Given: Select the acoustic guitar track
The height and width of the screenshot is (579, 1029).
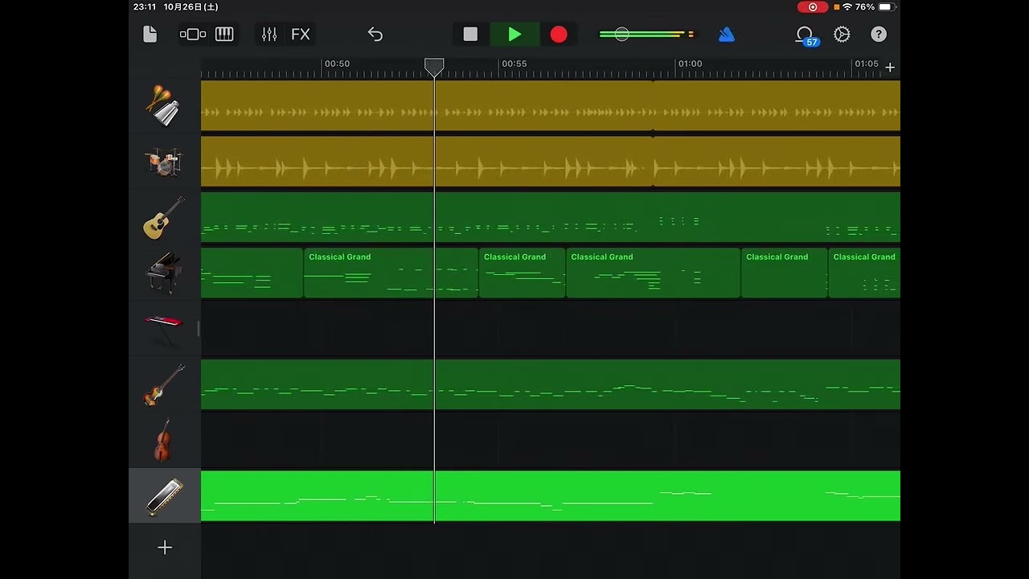Looking at the screenshot, I should pos(164,218).
